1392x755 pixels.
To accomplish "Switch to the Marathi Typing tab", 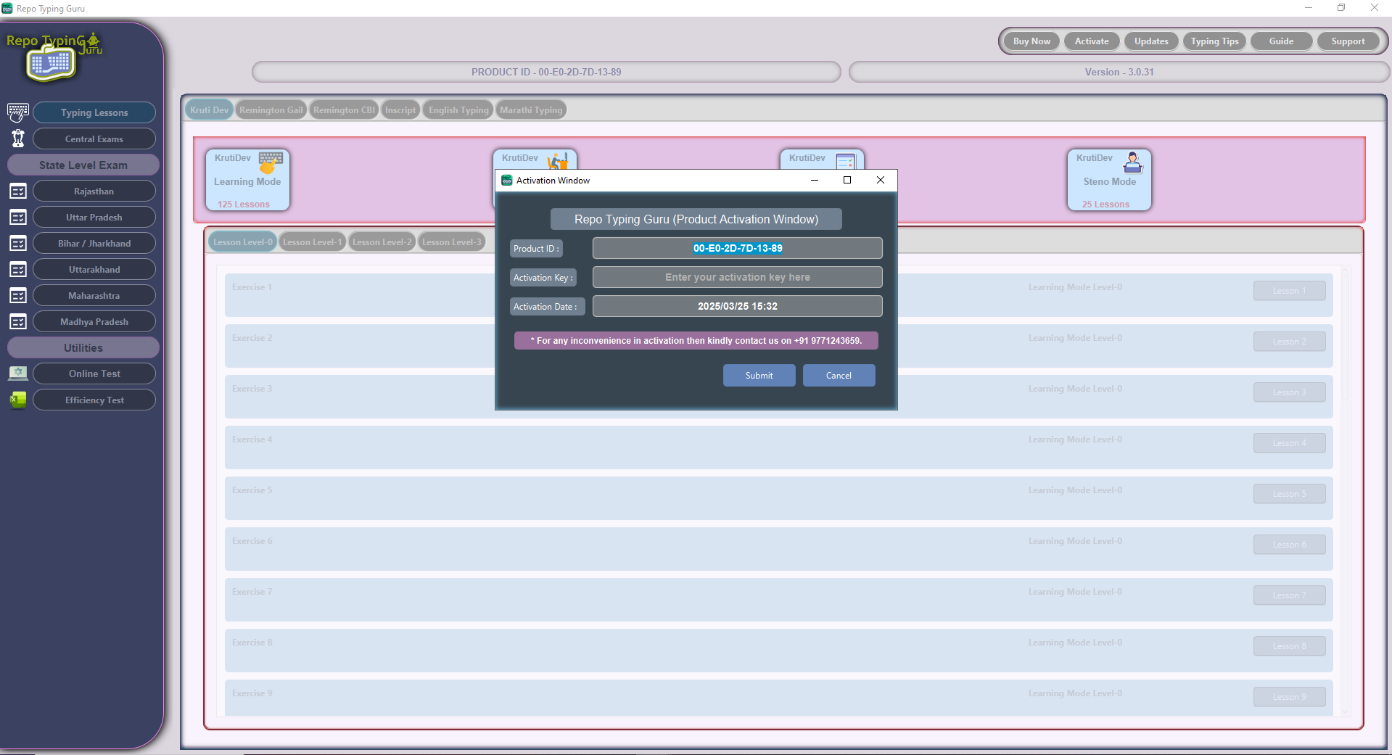I will click(531, 110).
